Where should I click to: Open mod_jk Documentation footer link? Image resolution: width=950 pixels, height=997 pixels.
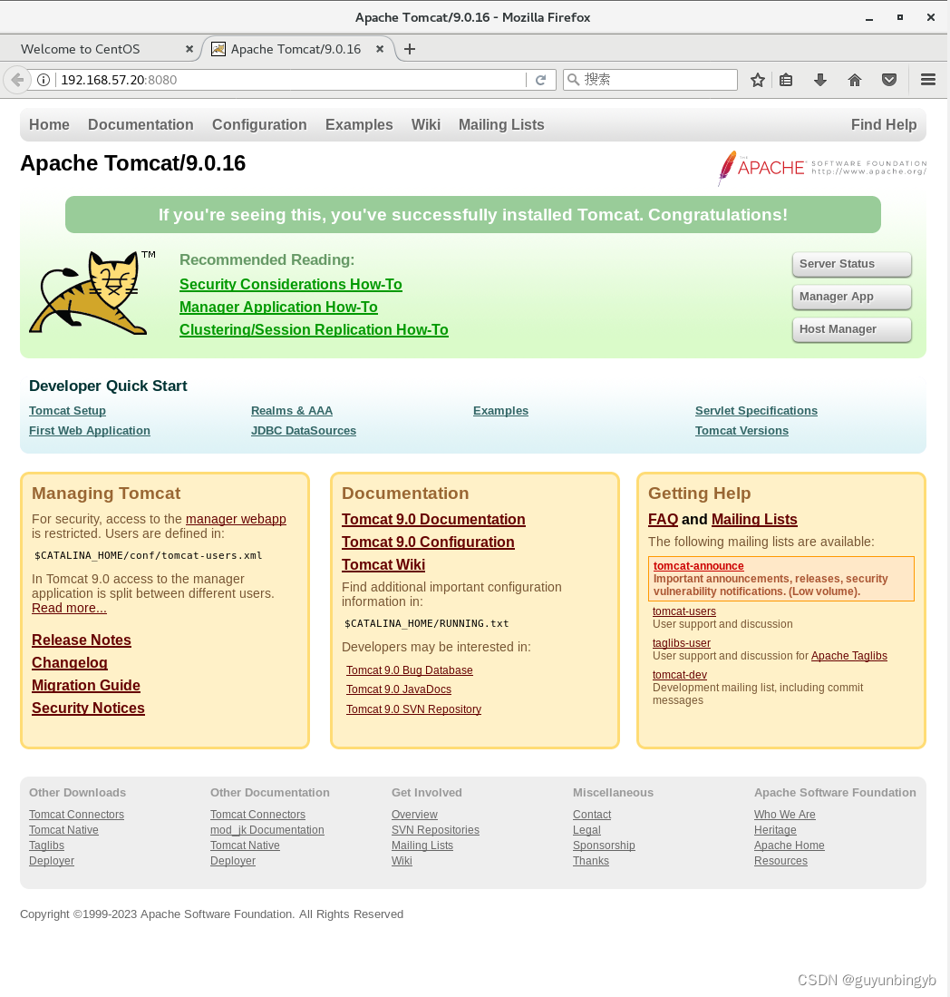[267, 830]
